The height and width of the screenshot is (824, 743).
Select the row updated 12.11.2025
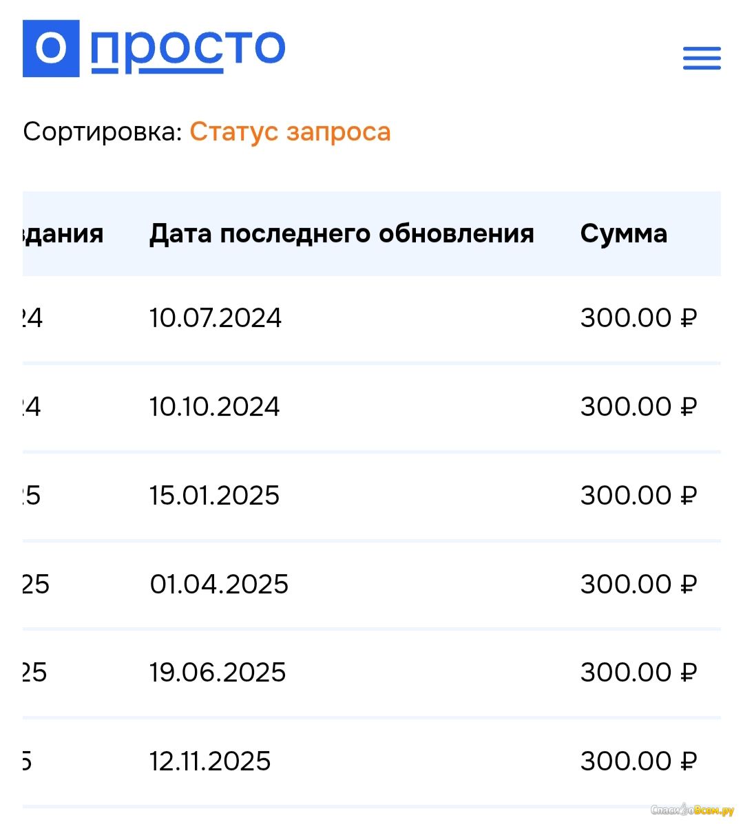(x=210, y=761)
